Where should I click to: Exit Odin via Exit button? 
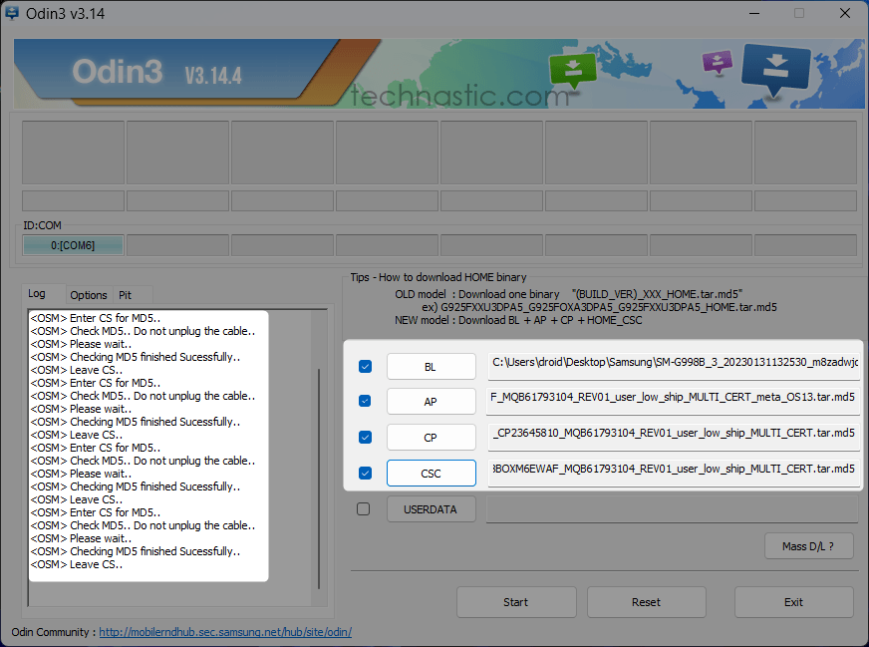pyautogui.click(x=793, y=602)
